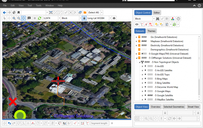Expand the -5 ArcGIS Topo node
Image resolution: width=203 pixels, height=128 pixels.
pos(142,75)
